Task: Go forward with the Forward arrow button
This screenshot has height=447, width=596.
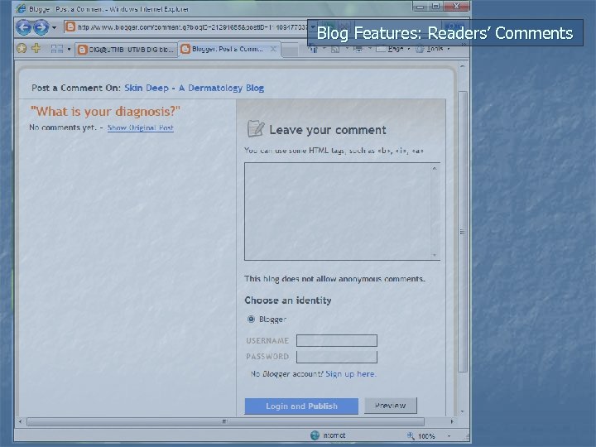Action: (41, 27)
